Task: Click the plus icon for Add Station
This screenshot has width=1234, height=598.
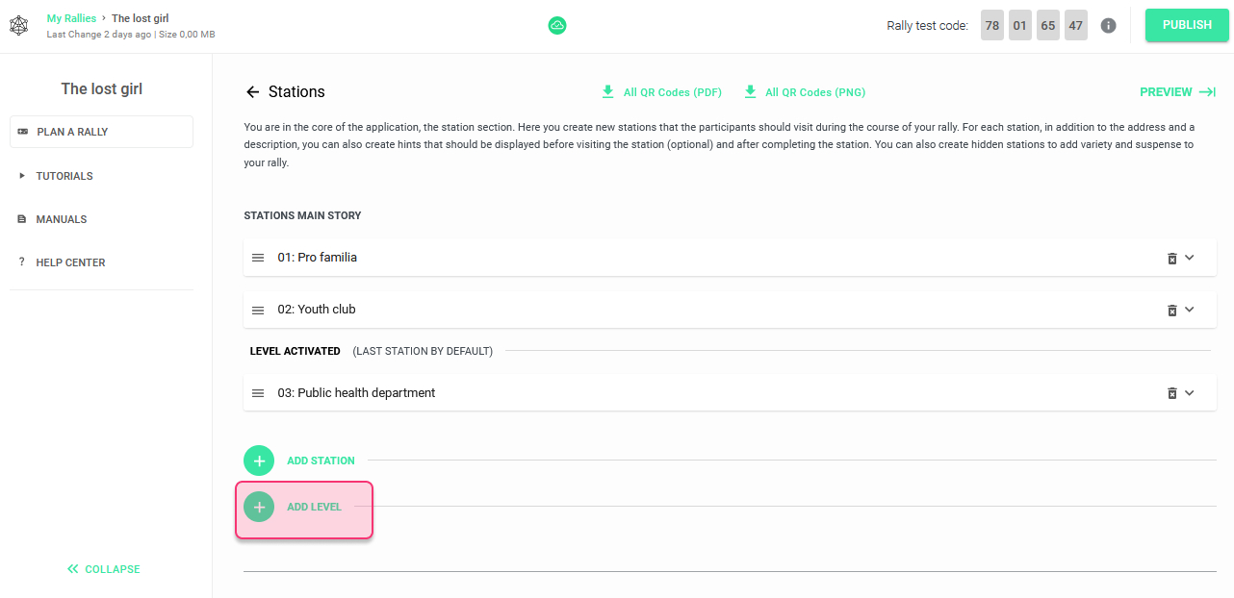Action: click(x=259, y=461)
